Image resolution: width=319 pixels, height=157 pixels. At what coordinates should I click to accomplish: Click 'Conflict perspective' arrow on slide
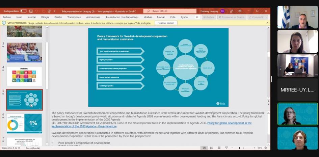click(121, 86)
